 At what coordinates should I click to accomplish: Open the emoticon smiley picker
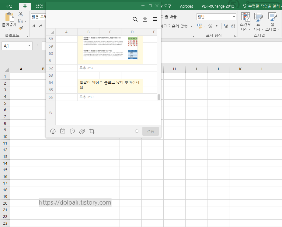(53, 131)
